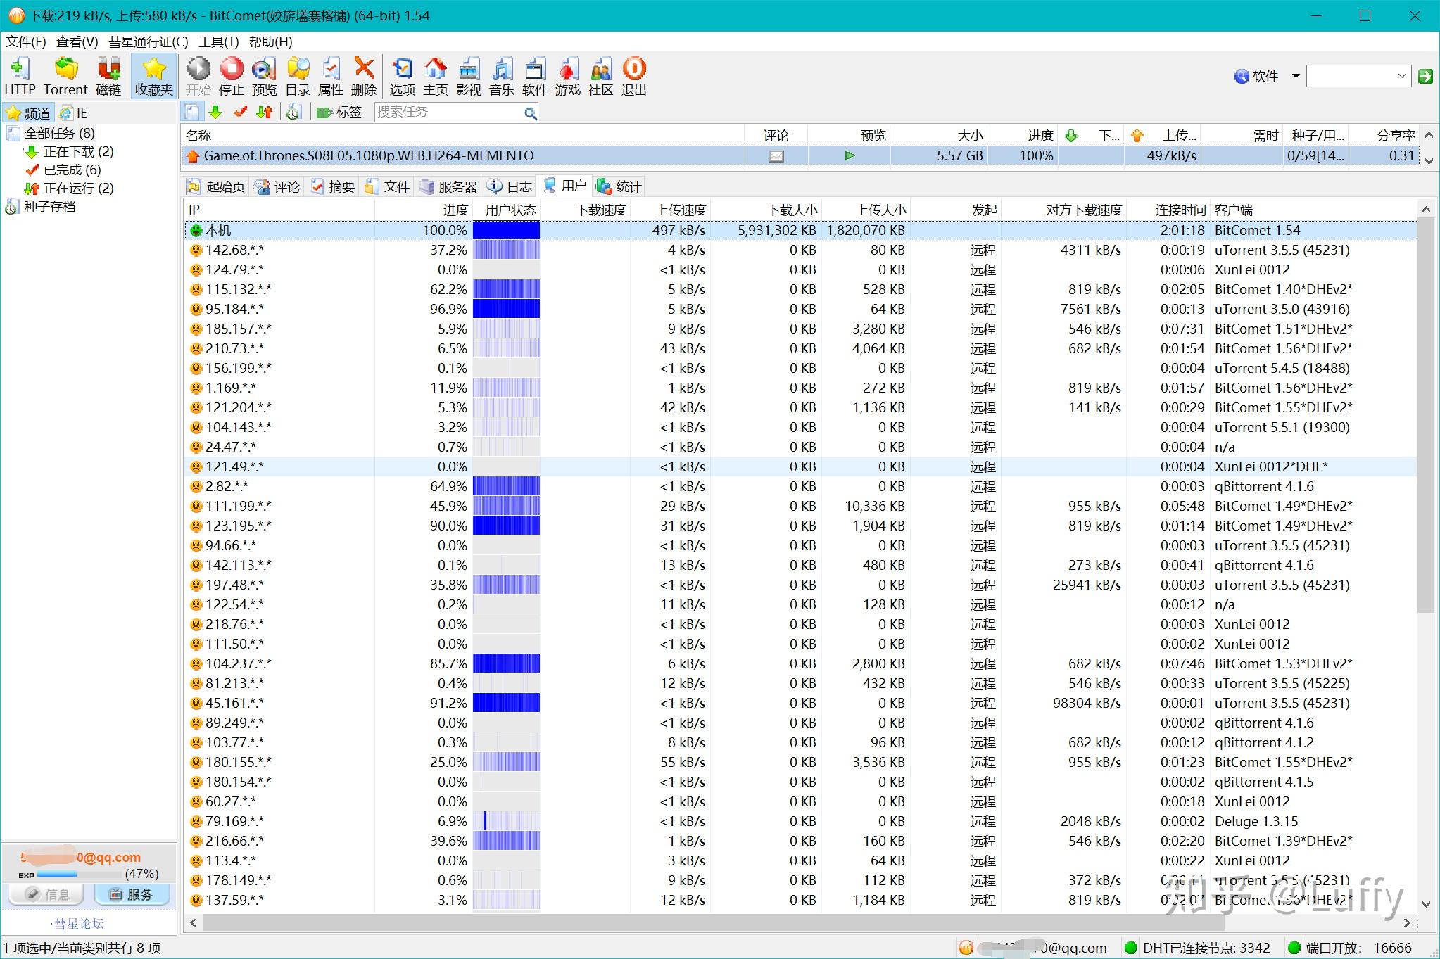The image size is (1440, 959).
Task: Open the 文件 files tab
Action: (x=388, y=186)
